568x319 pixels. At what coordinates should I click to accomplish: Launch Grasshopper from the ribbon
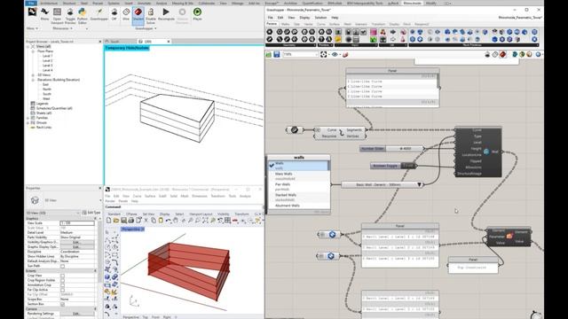click(99, 14)
